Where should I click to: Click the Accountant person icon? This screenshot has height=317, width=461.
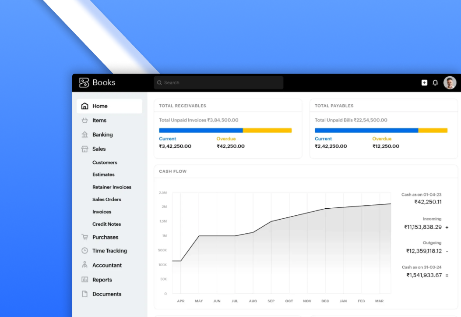coord(85,265)
